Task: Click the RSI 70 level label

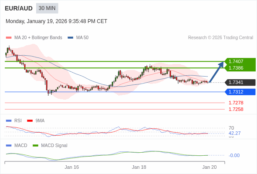Action: 231,128
